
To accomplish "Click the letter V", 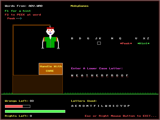I will point(136,38).
